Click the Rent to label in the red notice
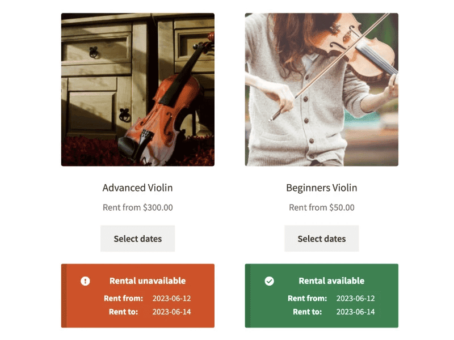This screenshot has width=454, height=340. click(123, 312)
